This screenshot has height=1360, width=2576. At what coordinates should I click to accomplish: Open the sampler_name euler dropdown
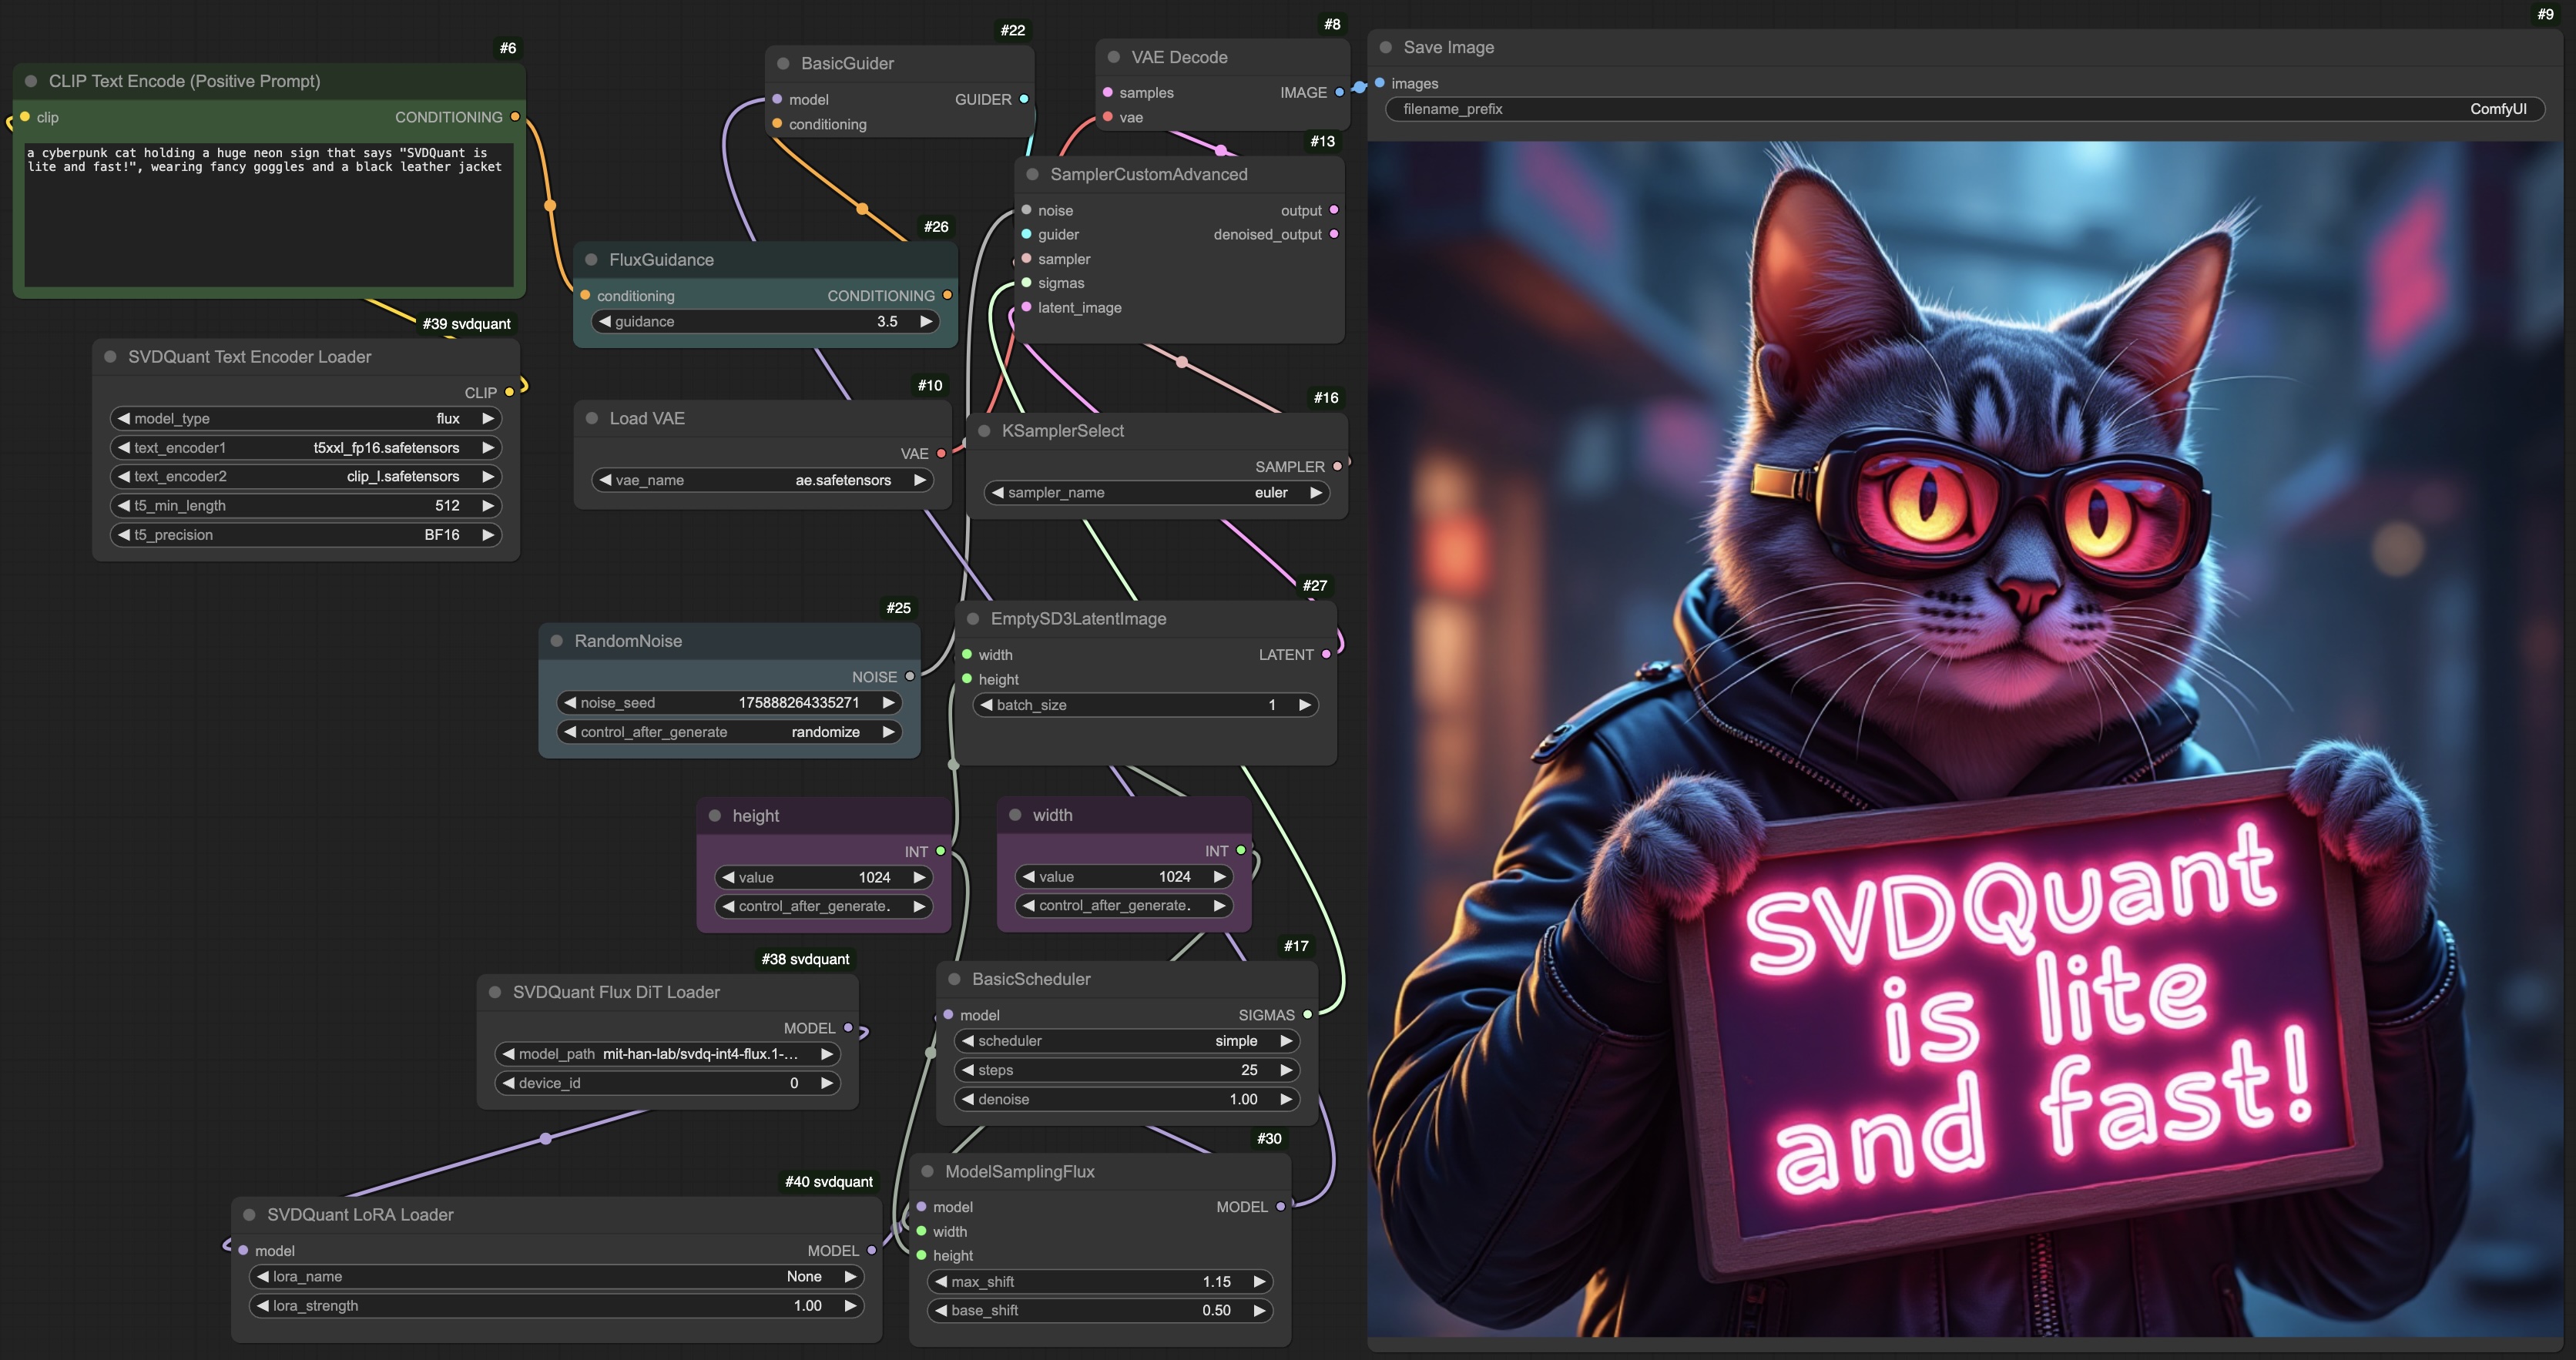[x=1156, y=493]
